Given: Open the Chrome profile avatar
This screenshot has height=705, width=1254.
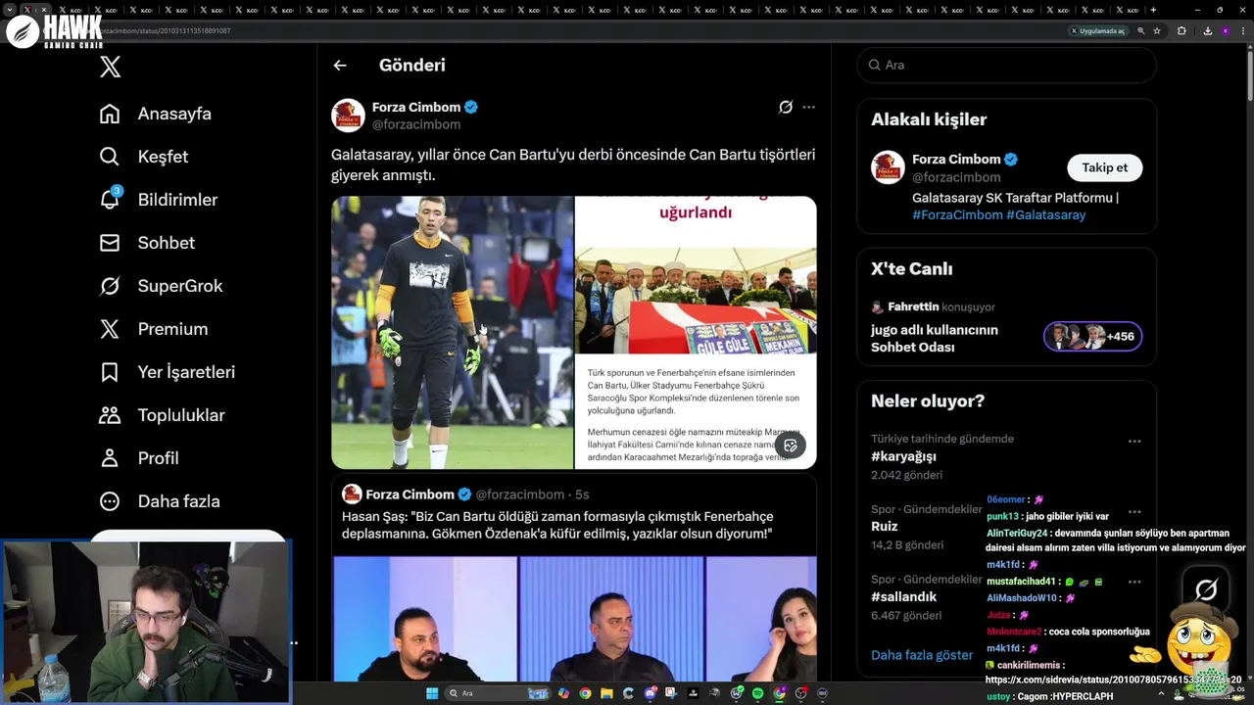Looking at the screenshot, I should 1226,31.
